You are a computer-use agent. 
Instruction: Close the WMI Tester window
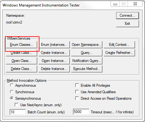pos(135,4)
